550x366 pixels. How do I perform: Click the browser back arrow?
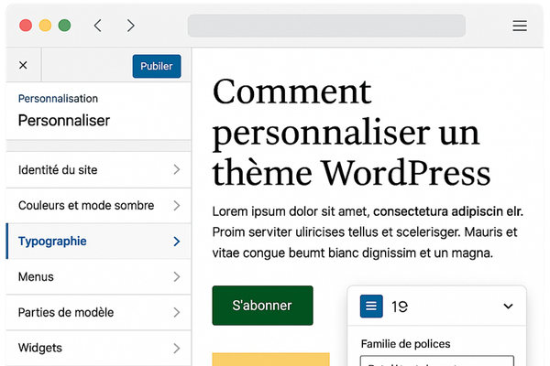point(98,26)
